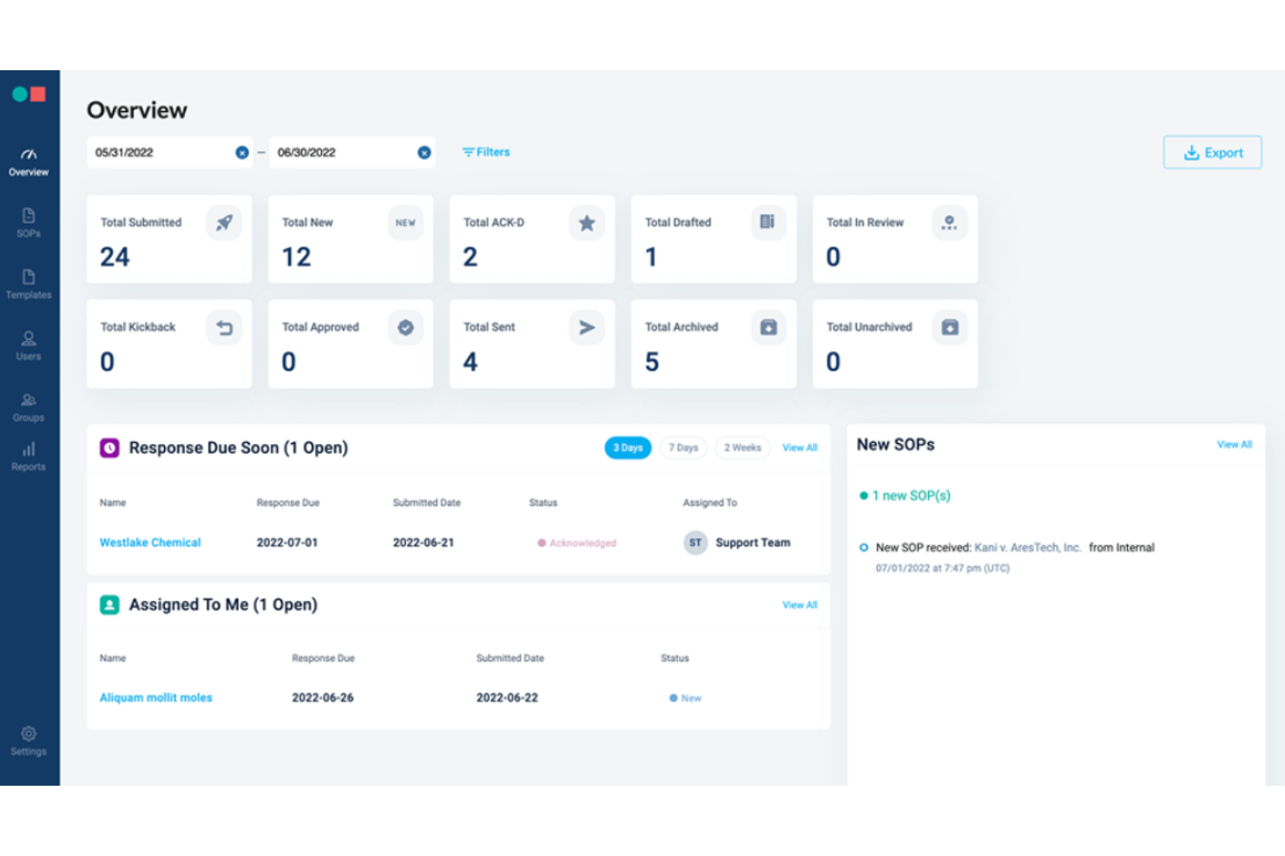Click the '1 new SOP(s)' indicator
Screen dimensions: 1285x856
[x=905, y=495]
